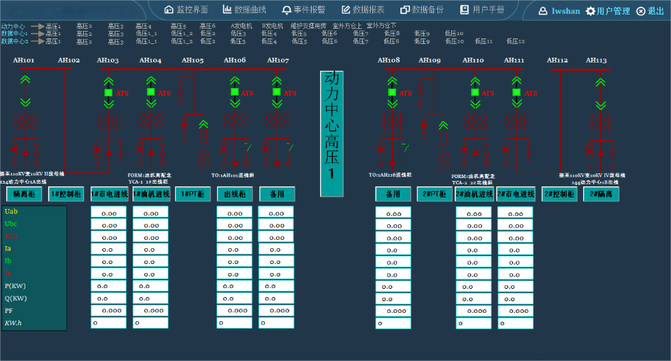
Task: Toggle the ATS green indicator on AH106
Action: pos(234,91)
